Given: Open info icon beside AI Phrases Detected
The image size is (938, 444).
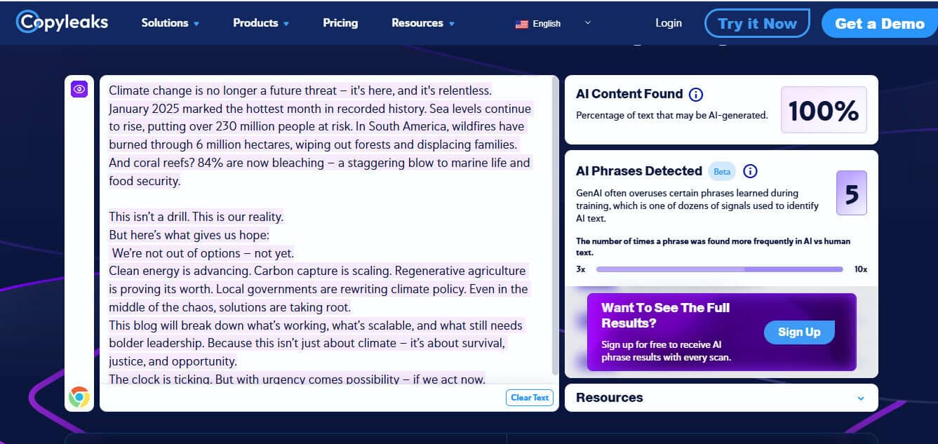Looking at the screenshot, I should tap(750, 171).
